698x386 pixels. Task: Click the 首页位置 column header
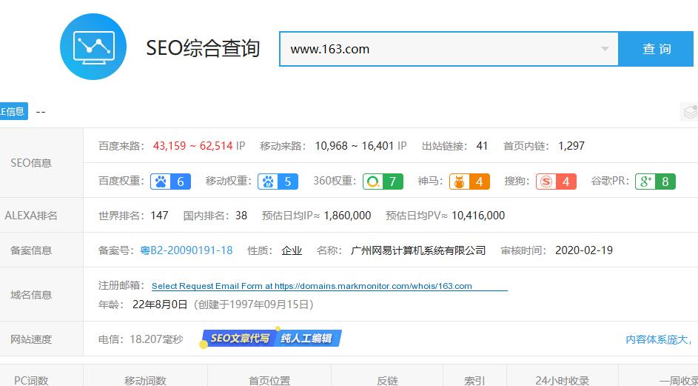pyautogui.click(x=269, y=380)
